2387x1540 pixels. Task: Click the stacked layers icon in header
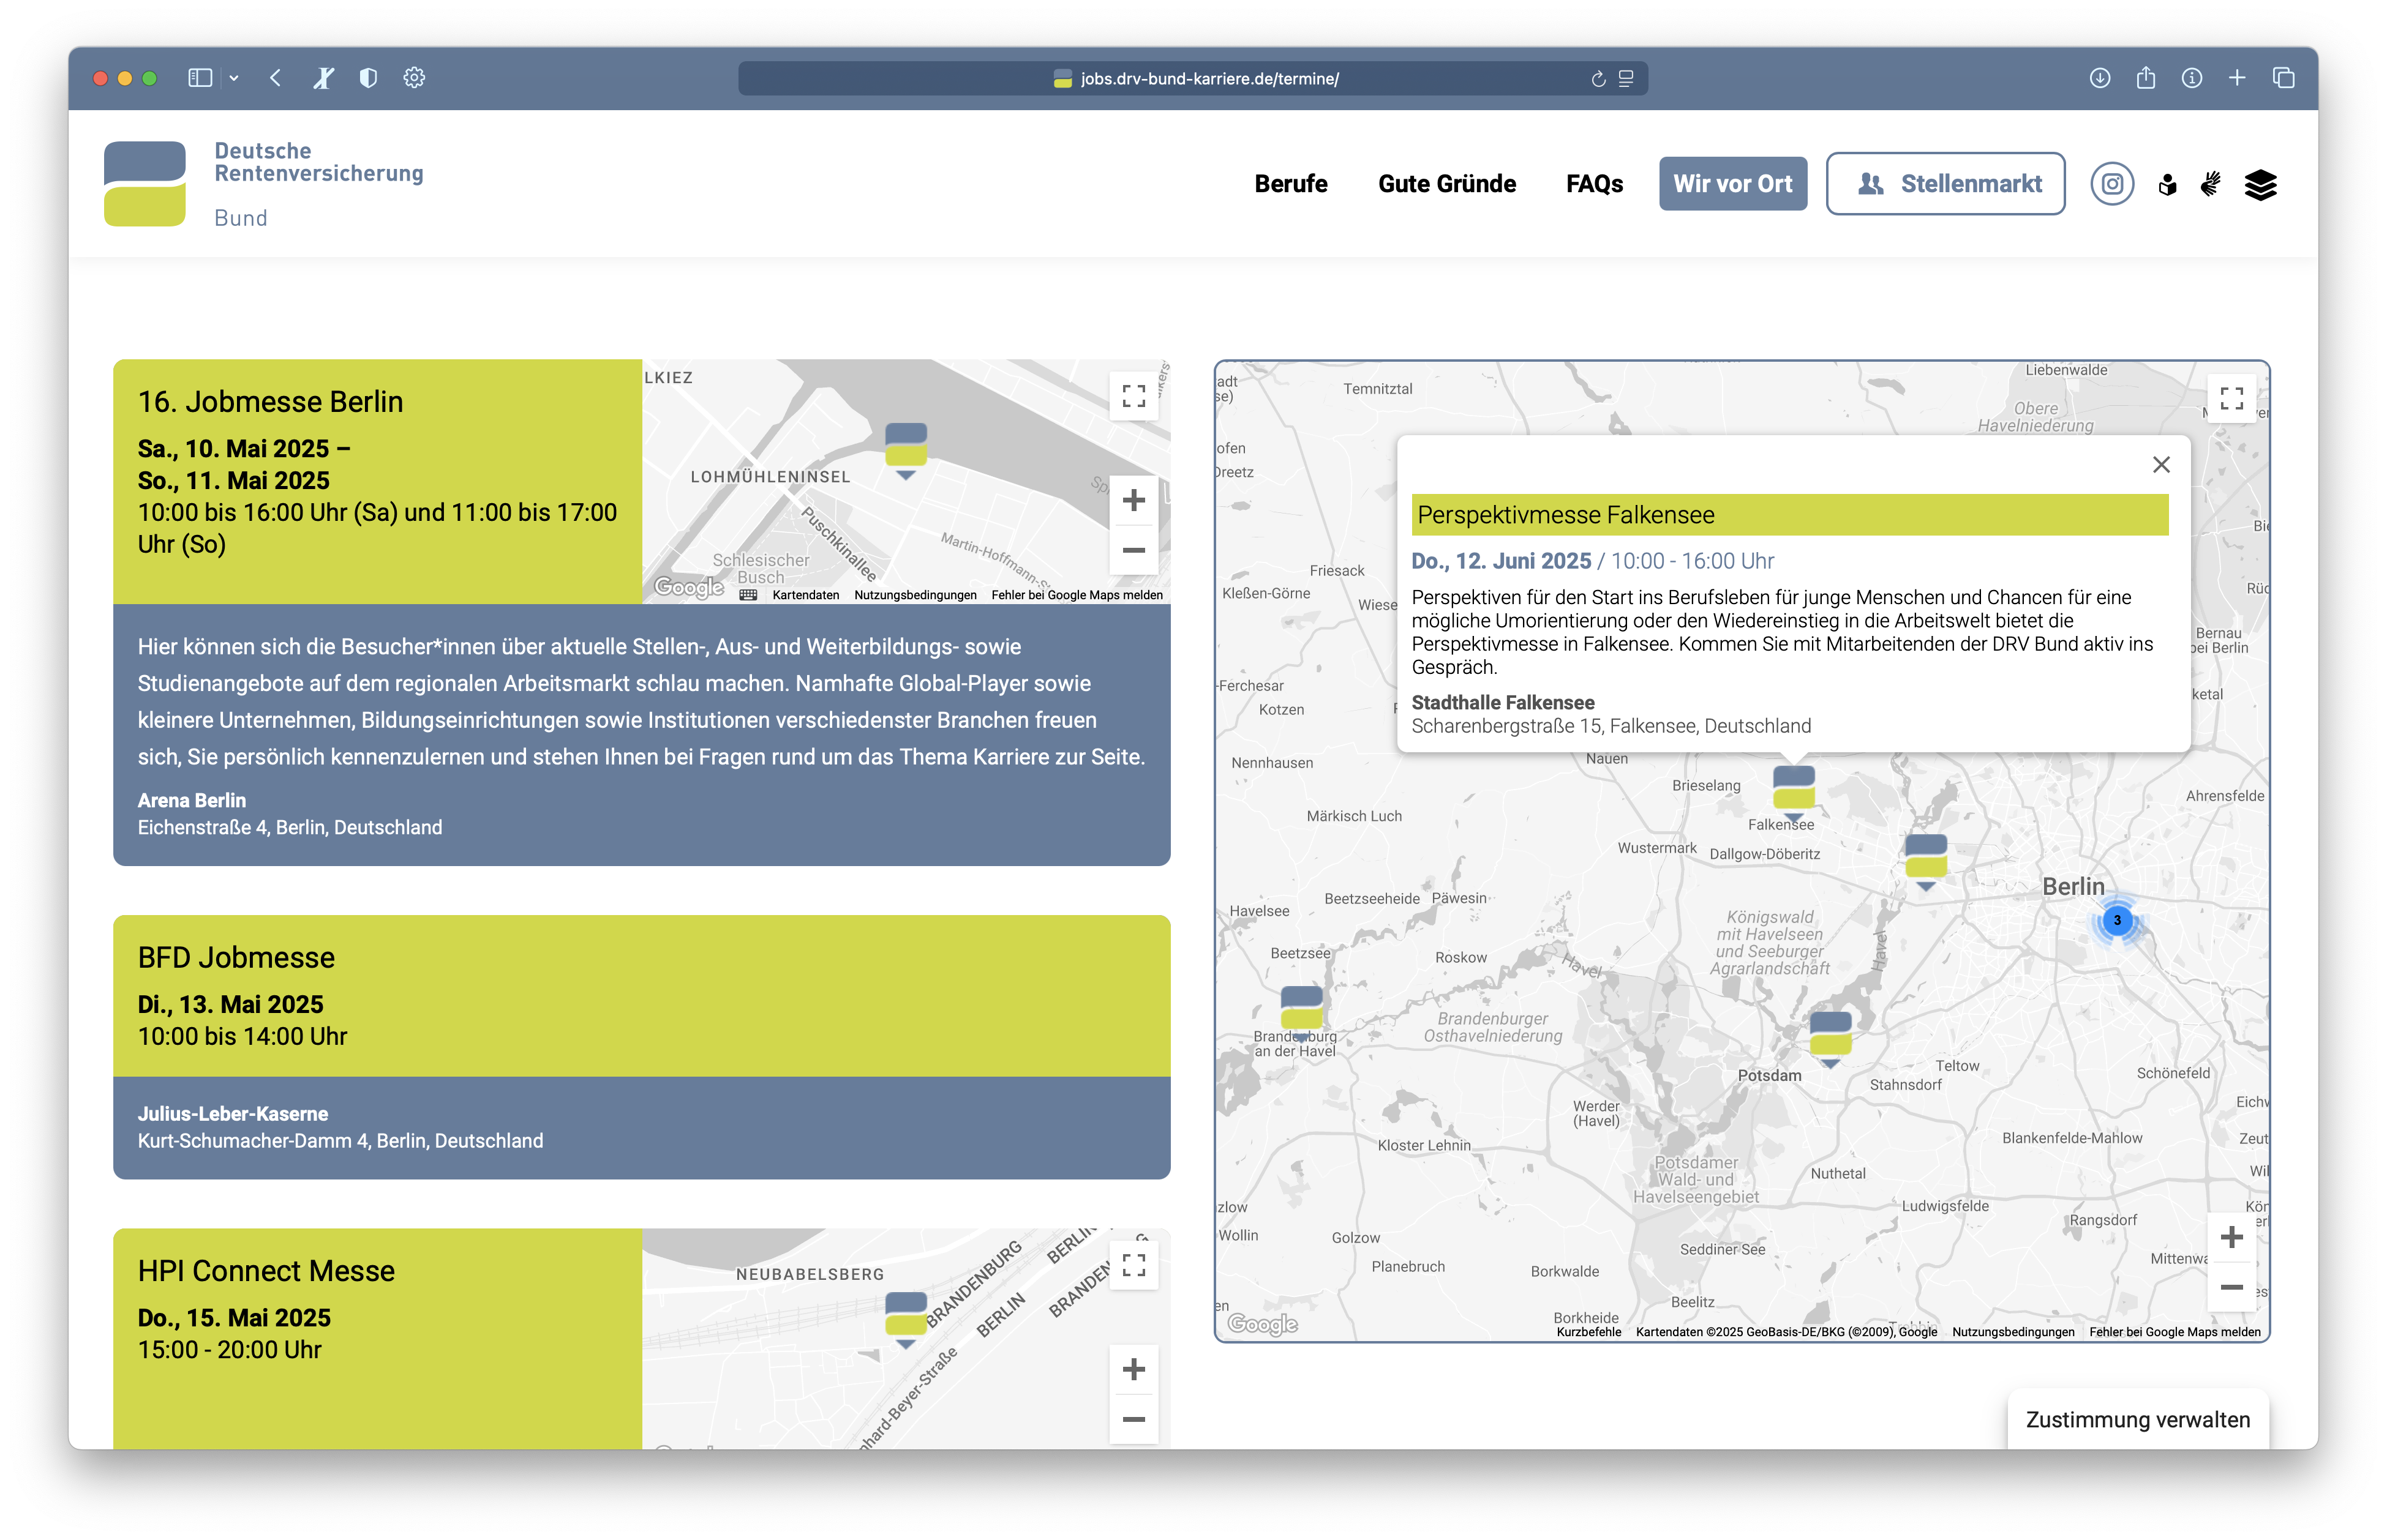pyautogui.click(x=2260, y=185)
